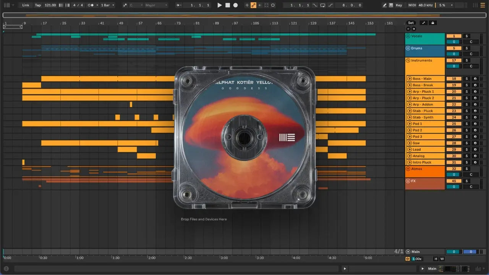Open the MIDI map mode
The width and height of the screenshot is (489, 275).
[x=412, y=5]
